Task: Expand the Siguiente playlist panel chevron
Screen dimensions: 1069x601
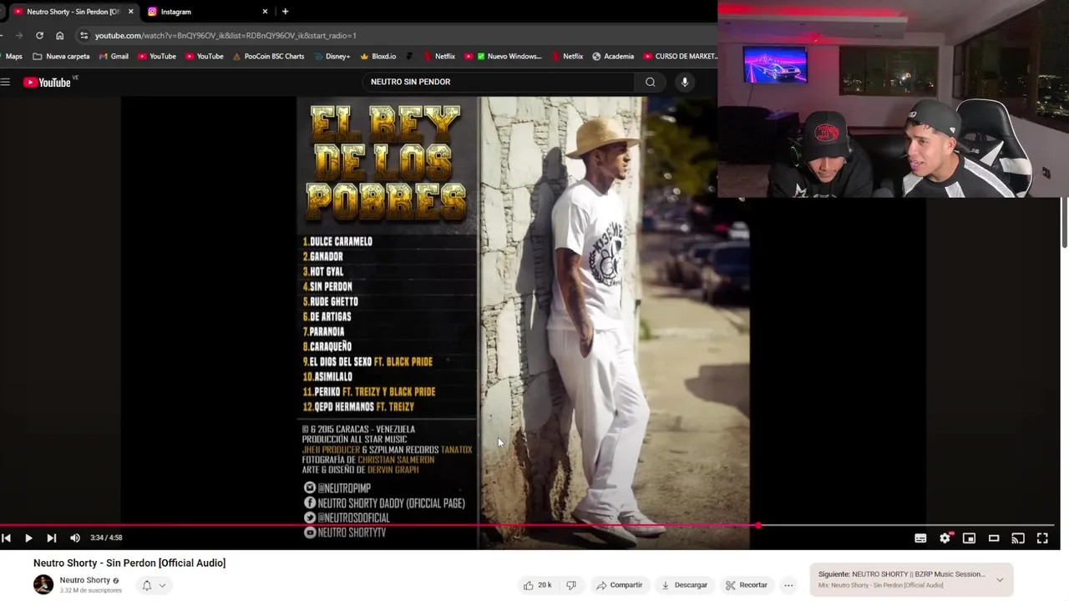Action: 1000,579
